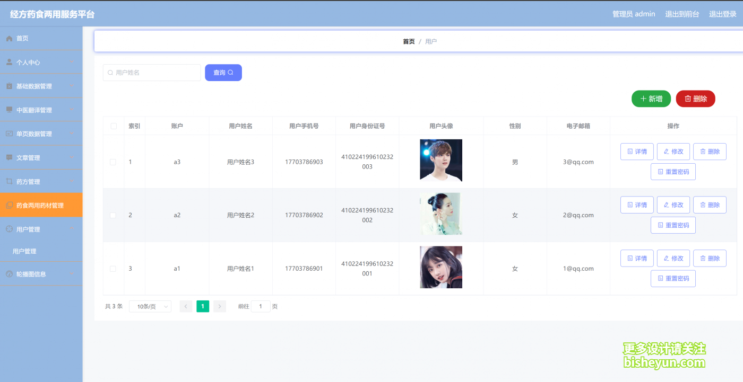
Task: Click 删除 for user a1
Action: [710, 259]
